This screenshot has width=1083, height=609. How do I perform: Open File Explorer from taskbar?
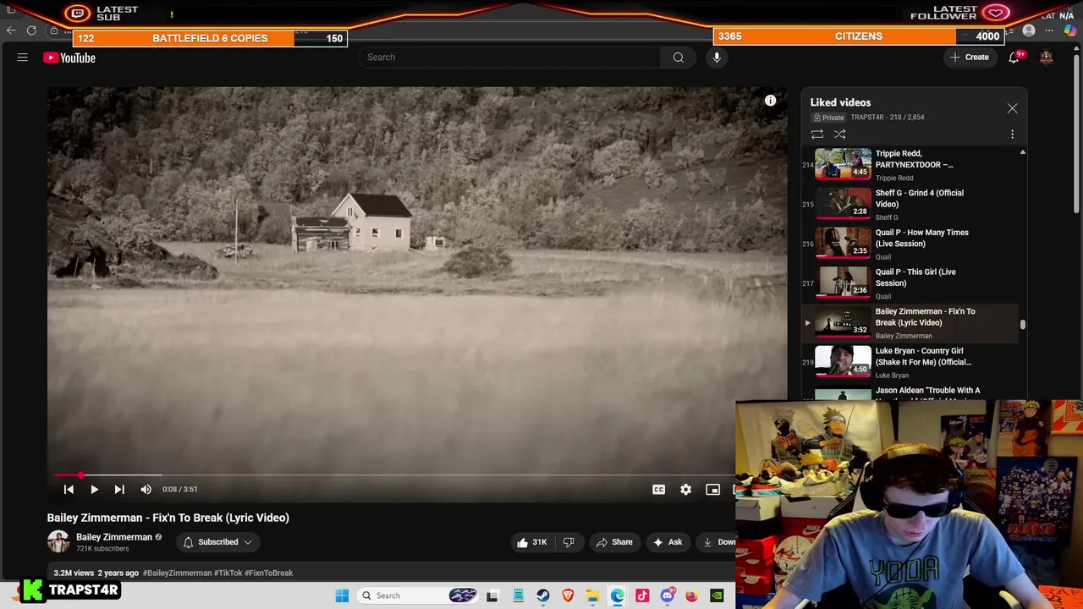coord(592,595)
